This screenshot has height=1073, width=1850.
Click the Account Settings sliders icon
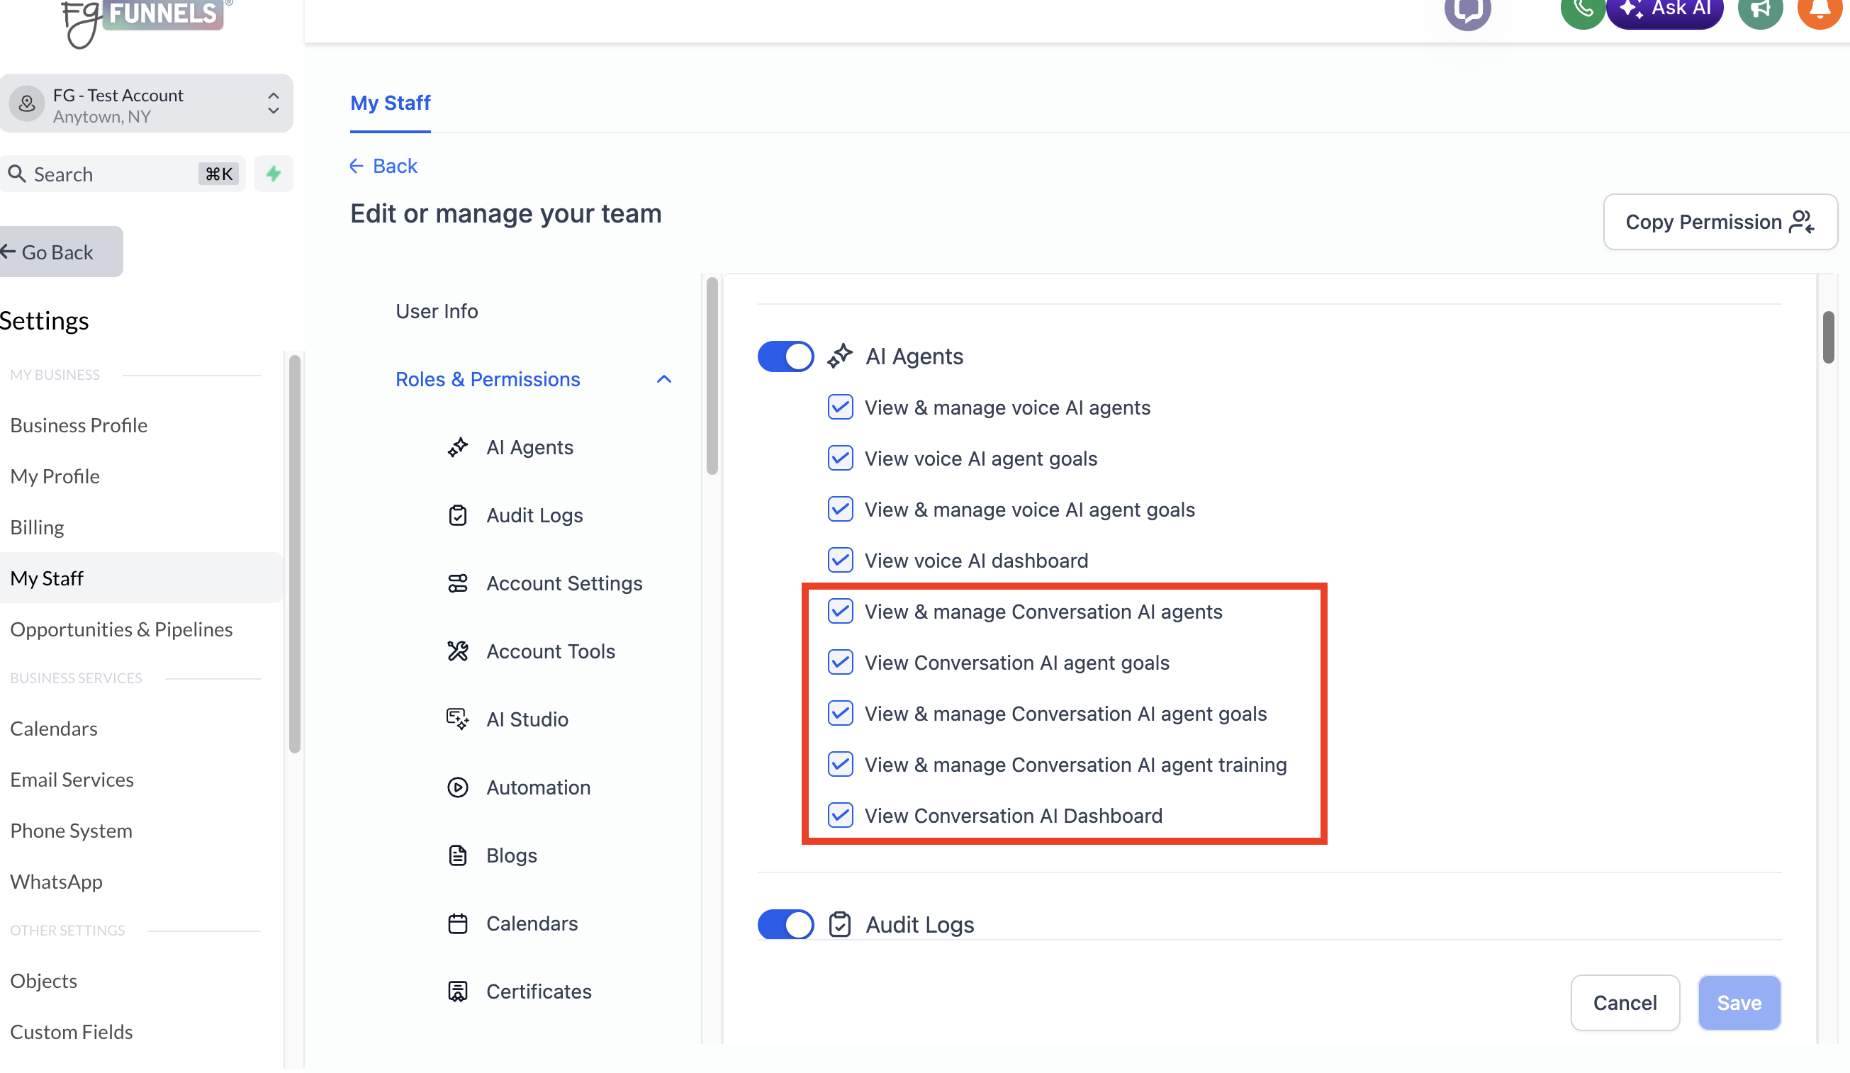click(457, 584)
